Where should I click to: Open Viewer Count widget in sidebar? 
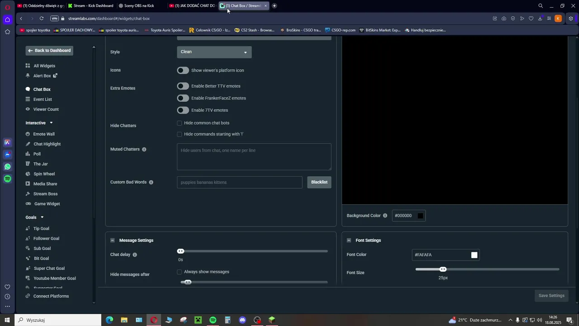(x=46, y=109)
